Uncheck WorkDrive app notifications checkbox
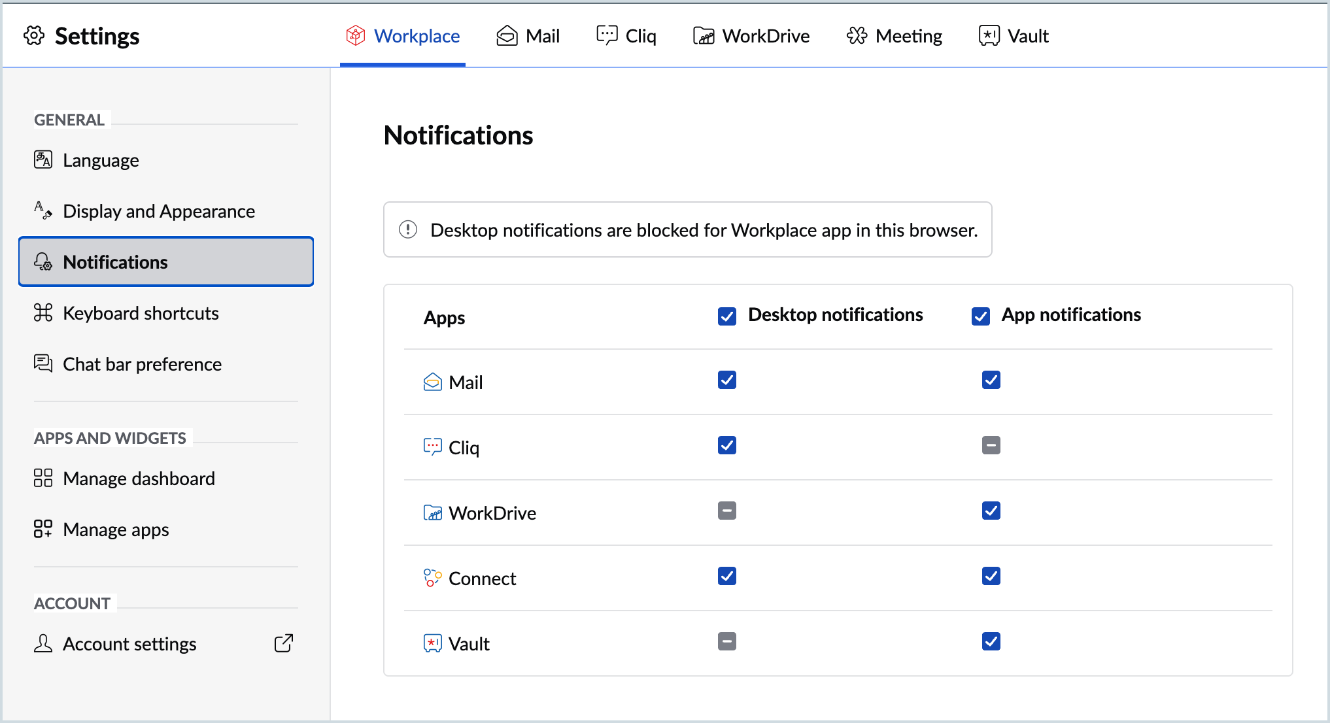Screen dimensions: 1330x723 [991, 511]
